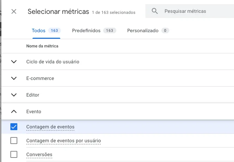The image size is (234, 162).
Task: Click the Evento category row title
Action: pyautogui.click(x=34, y=111)
